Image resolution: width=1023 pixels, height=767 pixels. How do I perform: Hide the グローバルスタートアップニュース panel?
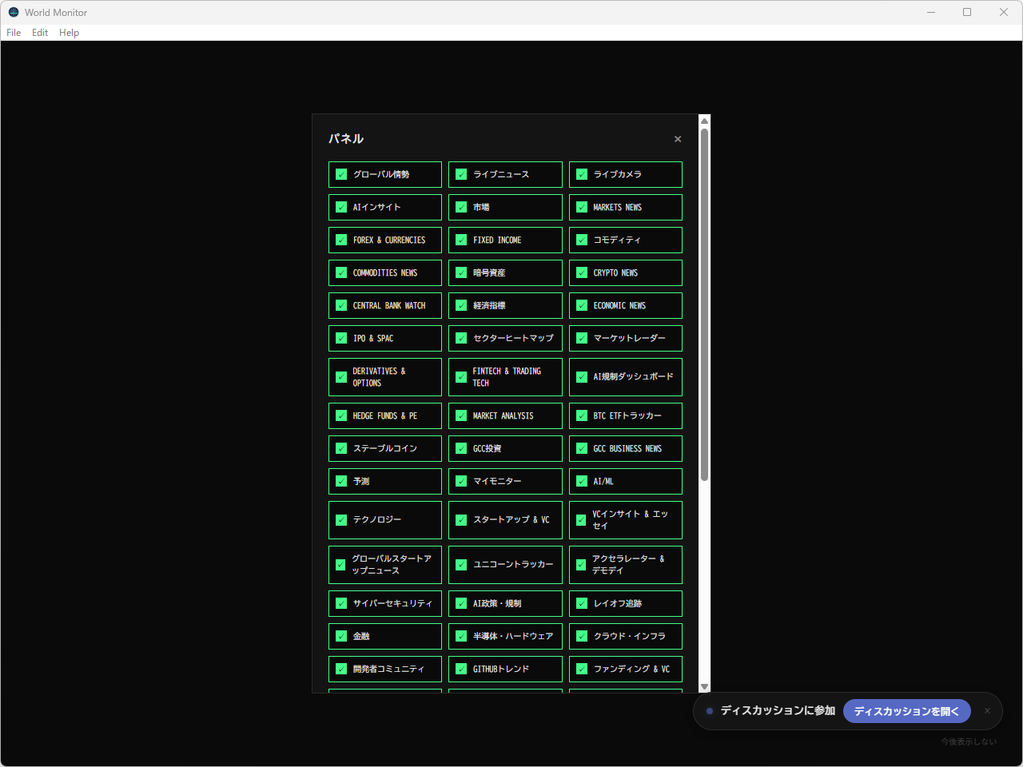pyautogui.click(x=341, y=565)
